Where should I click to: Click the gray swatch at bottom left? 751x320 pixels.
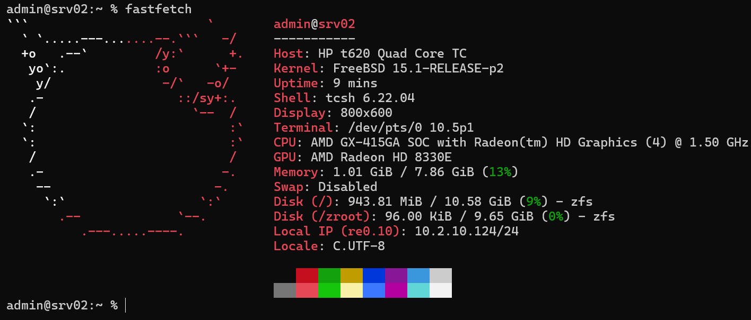point(285,290)
